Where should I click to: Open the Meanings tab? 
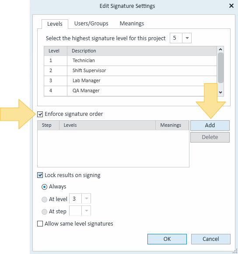[x=132, y=24]
